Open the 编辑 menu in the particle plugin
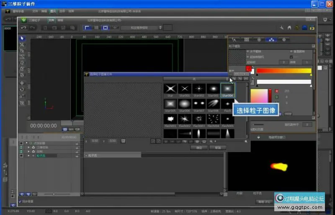335x215 pixels. tap(60, 20)
